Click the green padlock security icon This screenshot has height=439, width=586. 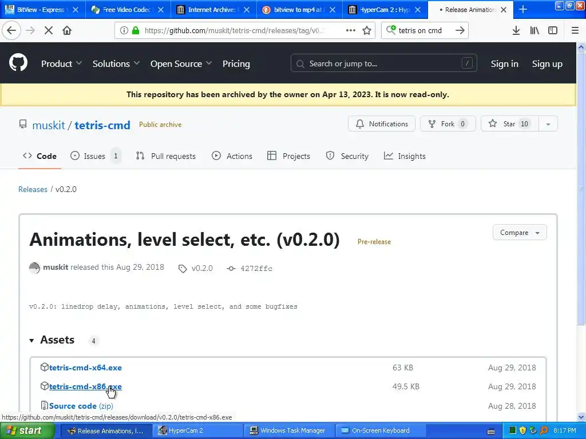[136, 31]
